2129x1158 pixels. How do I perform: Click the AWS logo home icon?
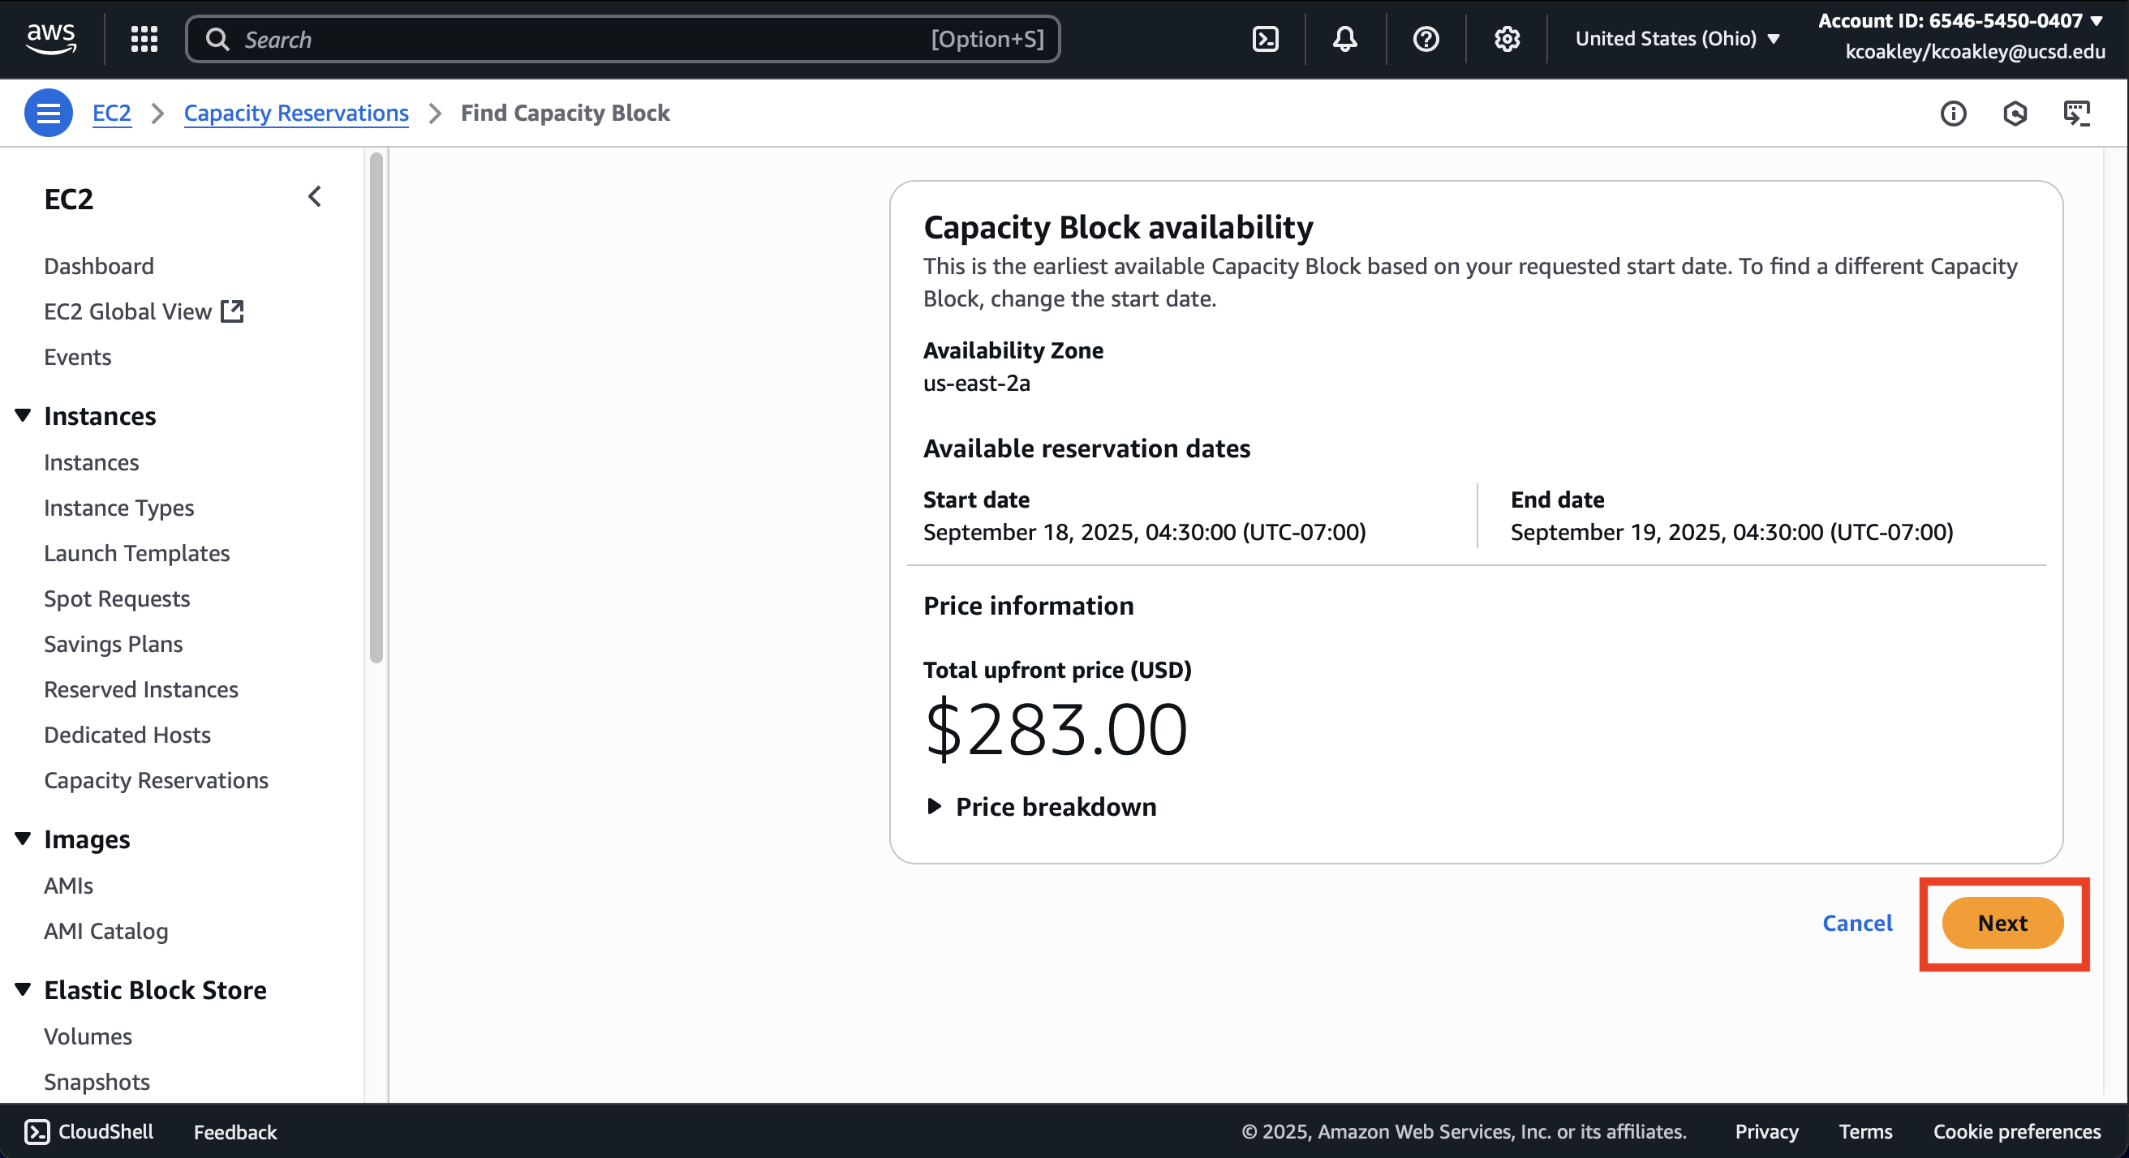pos(51,38)
